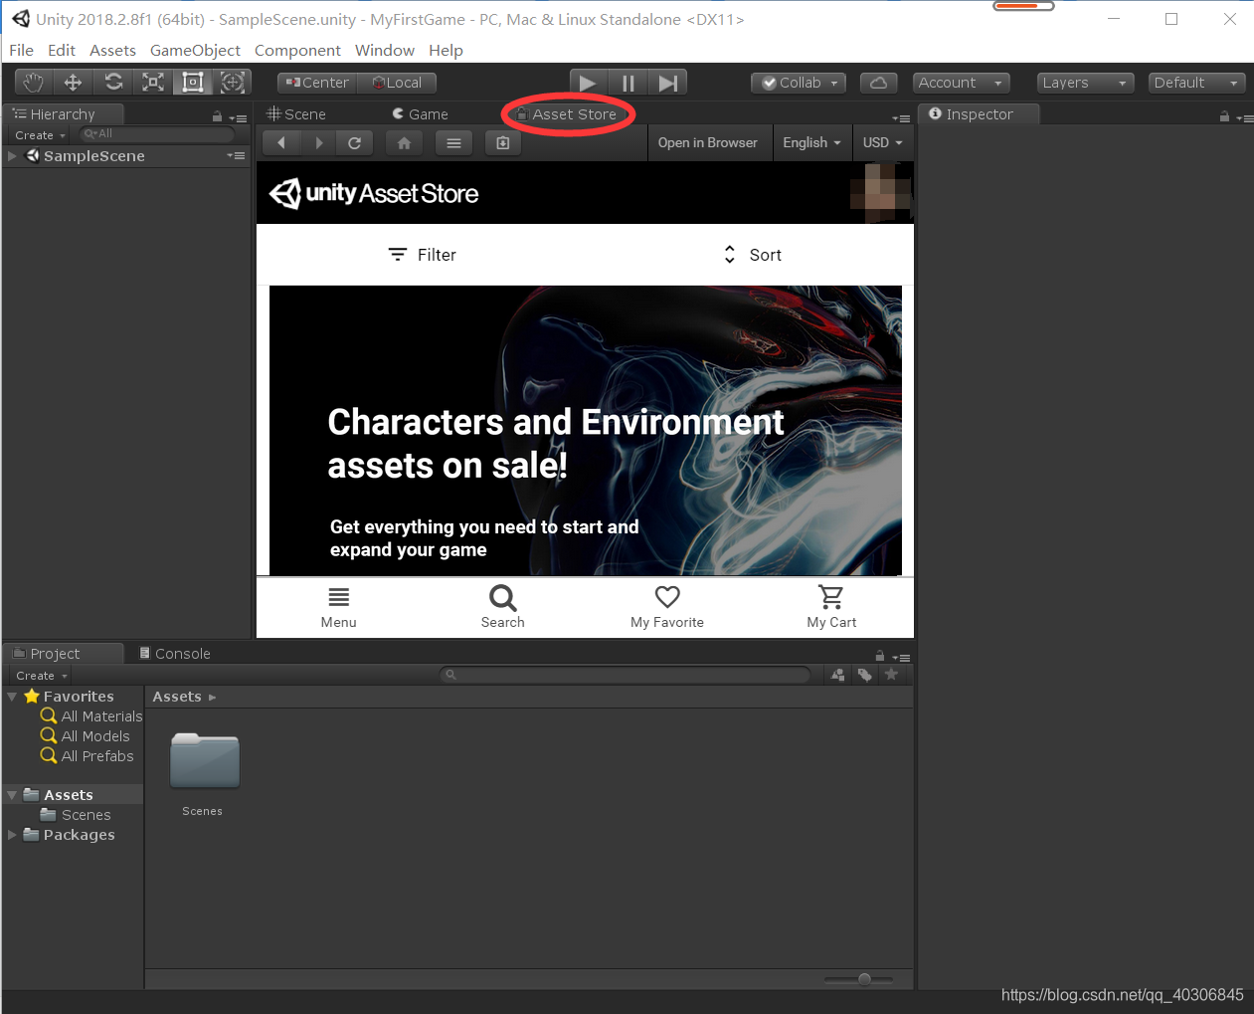Open the Cloud services button
The image size is (1254, 1014).
(x=878, y=83)
